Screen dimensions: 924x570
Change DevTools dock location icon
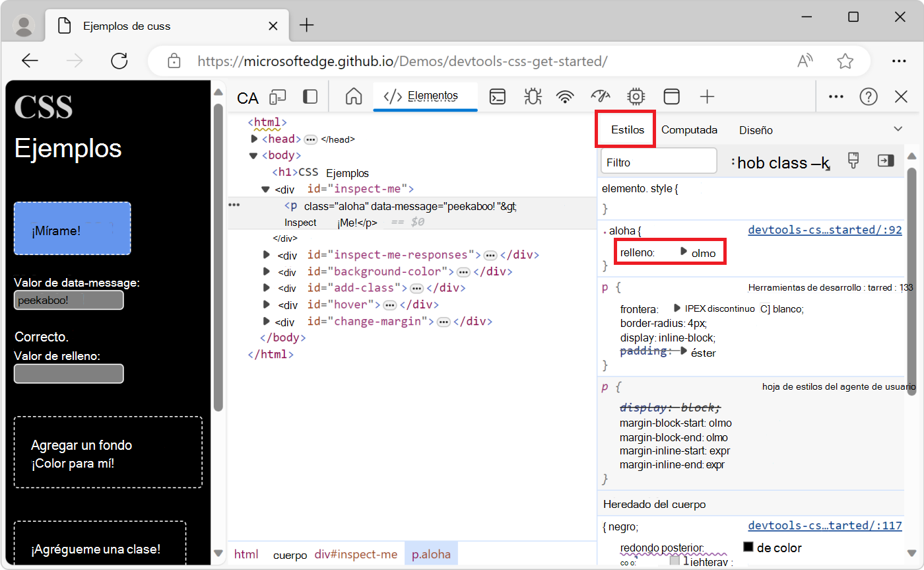click(x=310, y=96)
